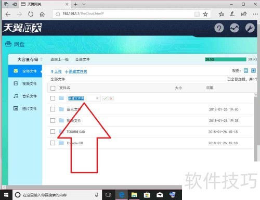Viewport: 260px width, 200px height.
Task: Open the favorites hub icon
Action: click(221, 14)
